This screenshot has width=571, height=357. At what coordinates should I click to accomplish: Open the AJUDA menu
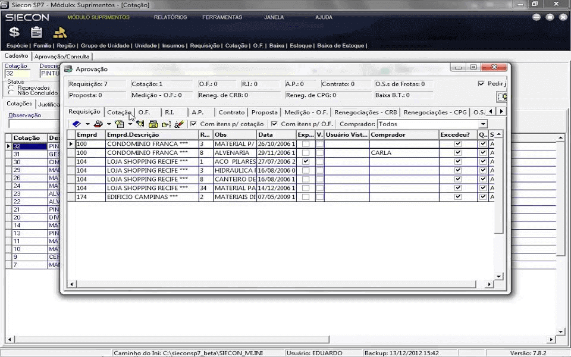(324, 17)
